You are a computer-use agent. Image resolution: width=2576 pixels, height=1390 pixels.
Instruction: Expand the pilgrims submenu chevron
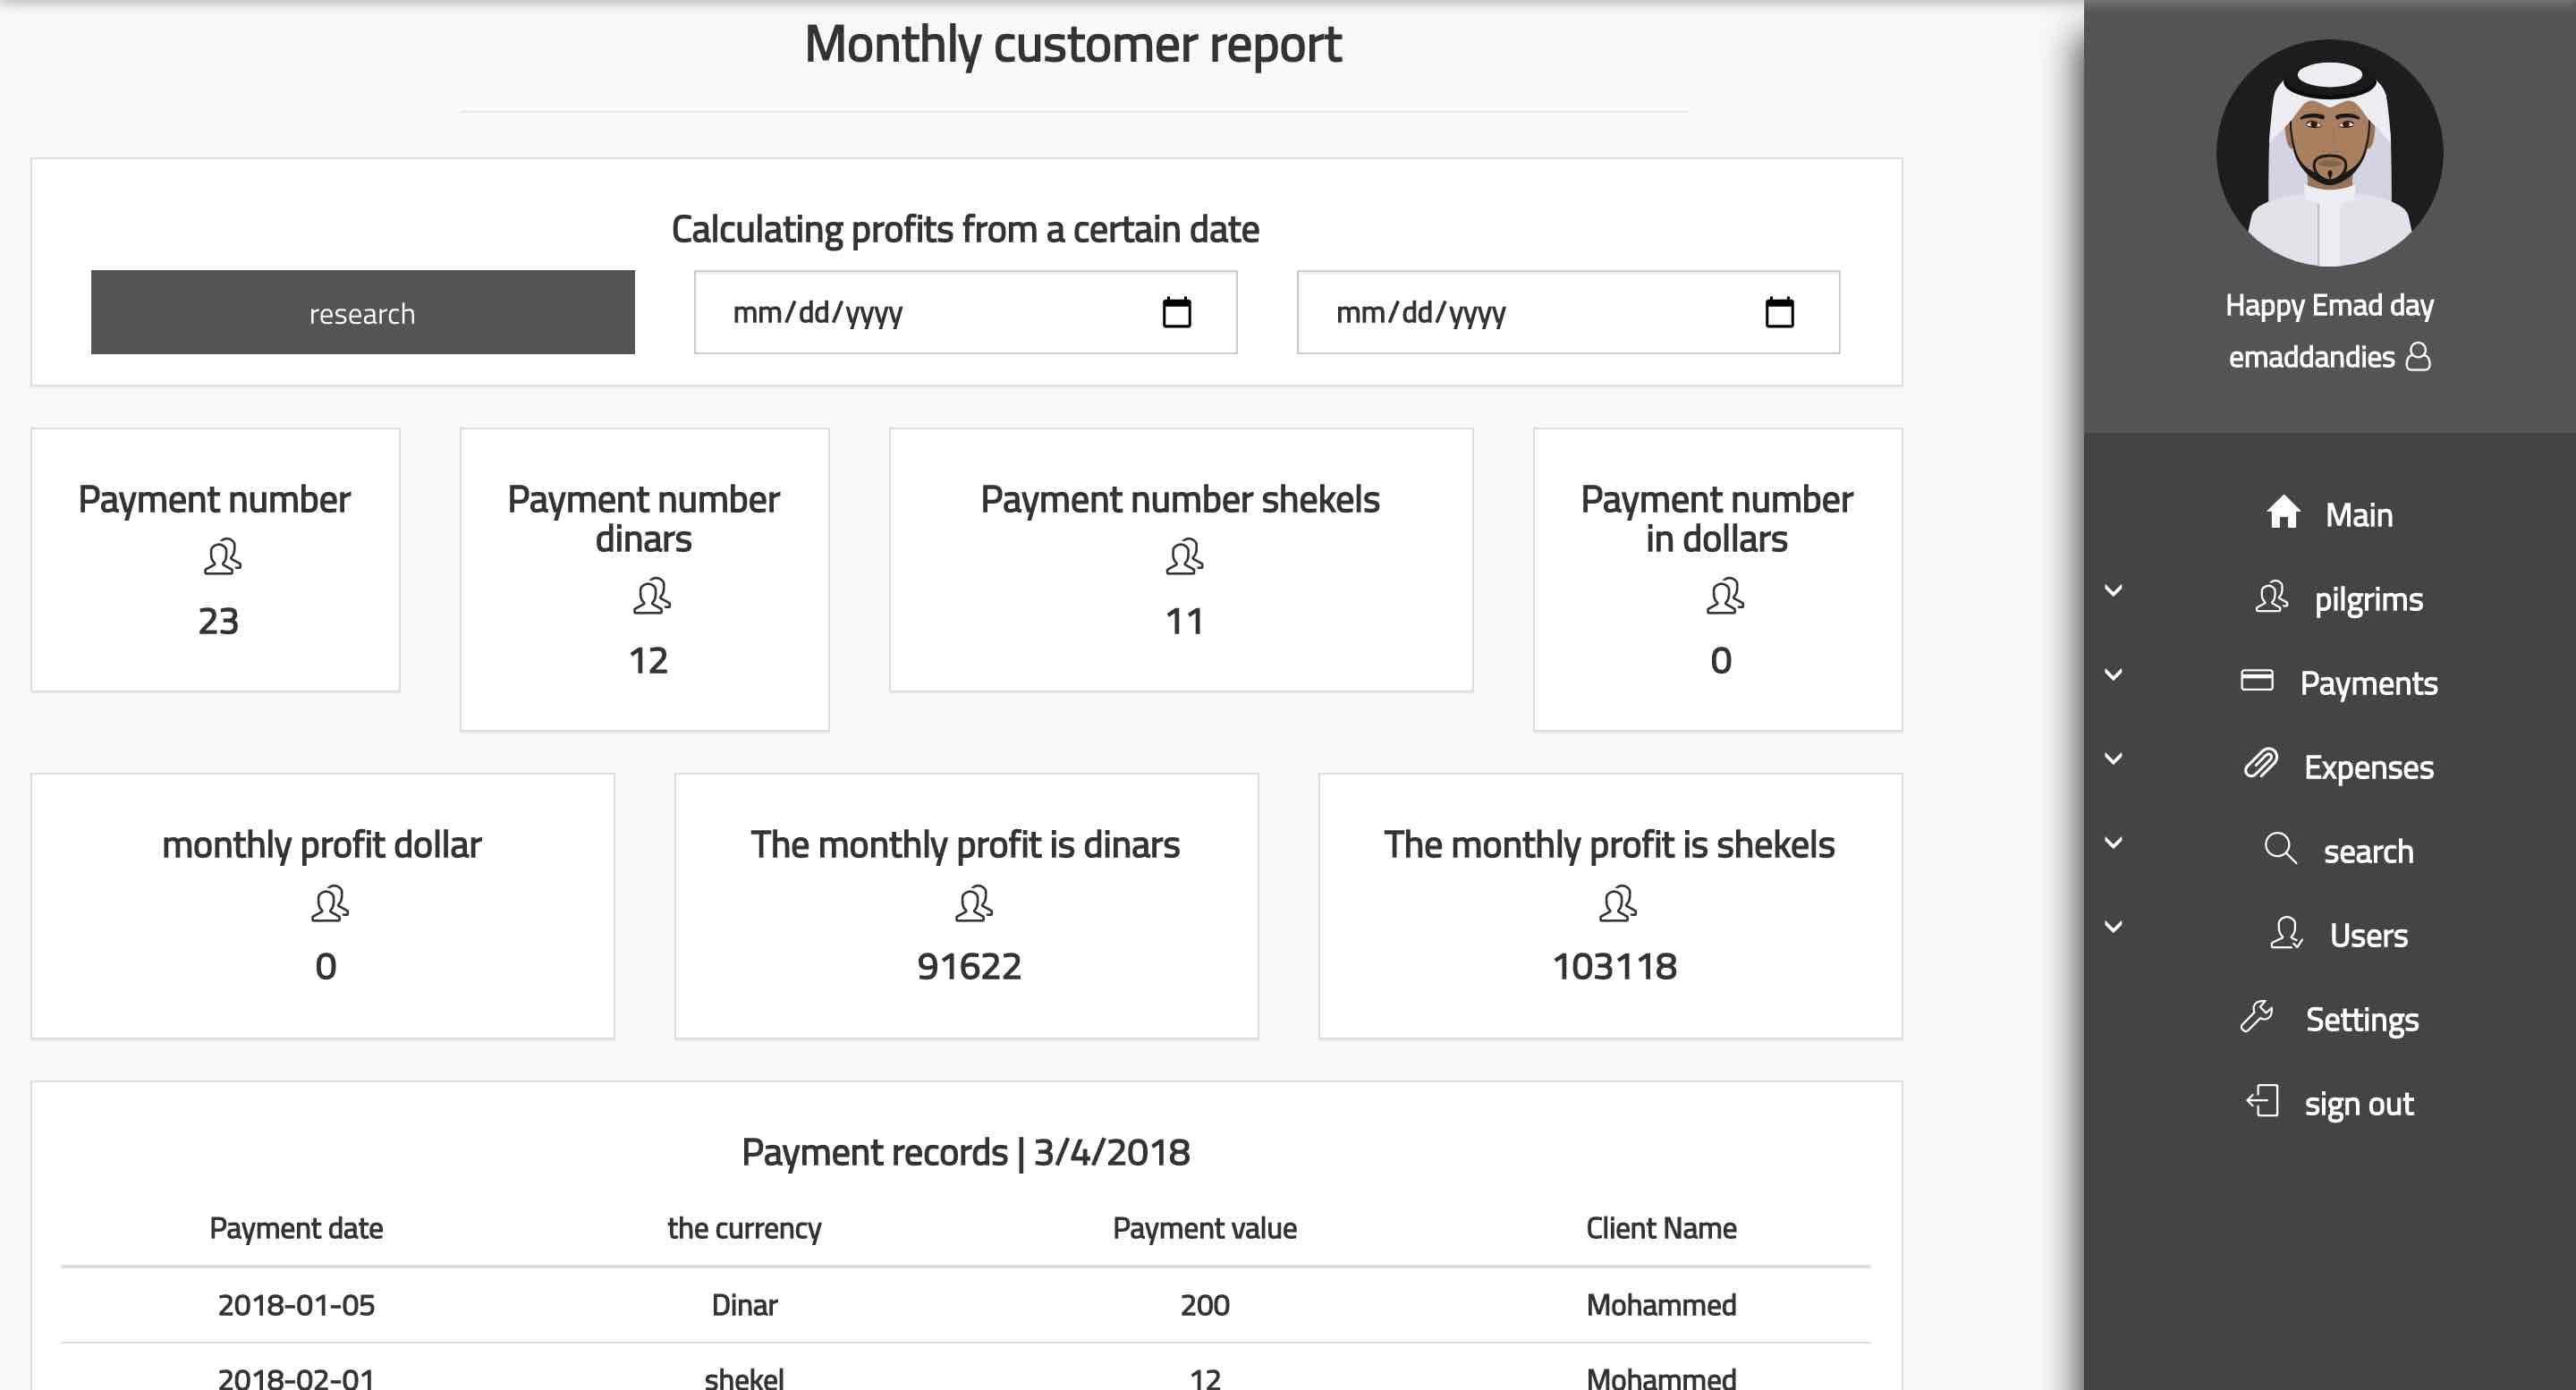2113,591
